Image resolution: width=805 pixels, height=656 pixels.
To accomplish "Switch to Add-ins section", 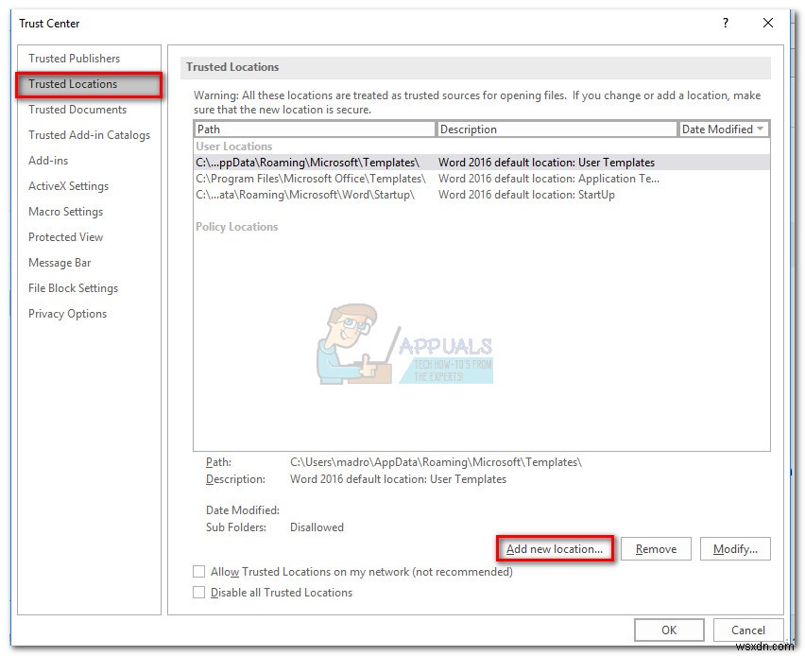I will pos(48,161).
